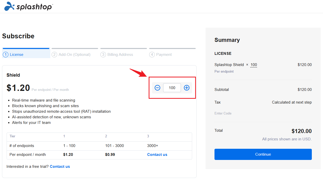Click the $0.99 tier 2 price

click(x=110, y=155)
